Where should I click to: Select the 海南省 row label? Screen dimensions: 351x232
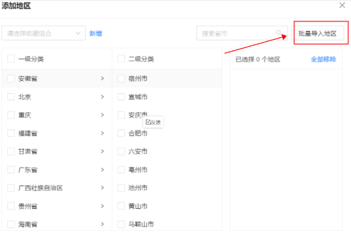28,224
